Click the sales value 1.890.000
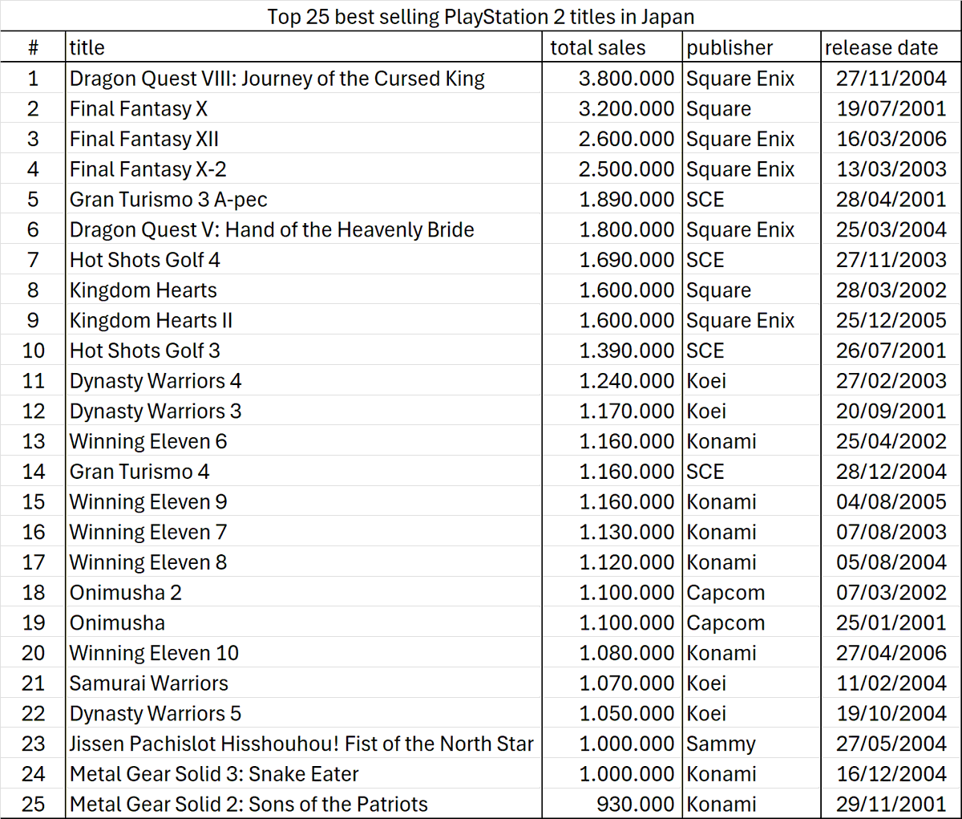962x819 pixels. click(x=612, y=199)
